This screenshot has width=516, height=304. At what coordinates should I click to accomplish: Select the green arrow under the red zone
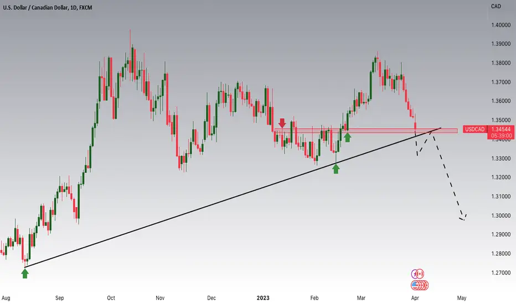click(347, 138)
